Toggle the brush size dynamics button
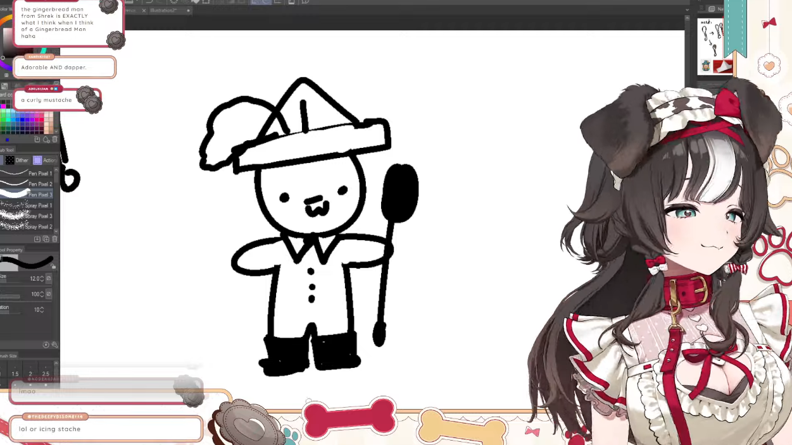Viewport: 792px width, 445px height. coord(49,278)
